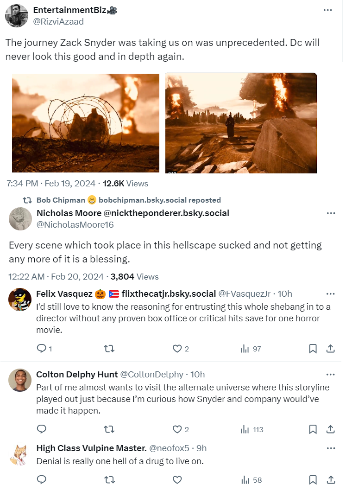Retweet Colton Delphy Hunt's tweet
This screenshot has height=491, width=352.
tap(109, 429)
